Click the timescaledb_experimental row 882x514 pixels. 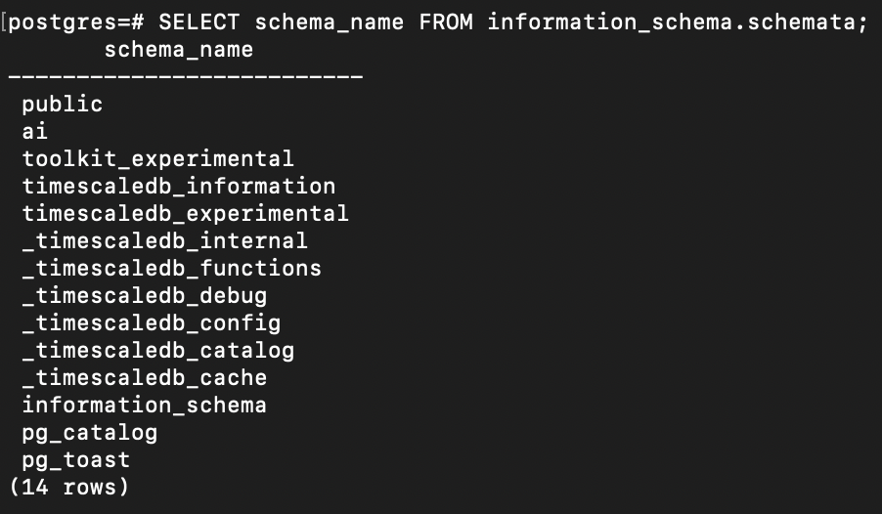tap(186, 214)
